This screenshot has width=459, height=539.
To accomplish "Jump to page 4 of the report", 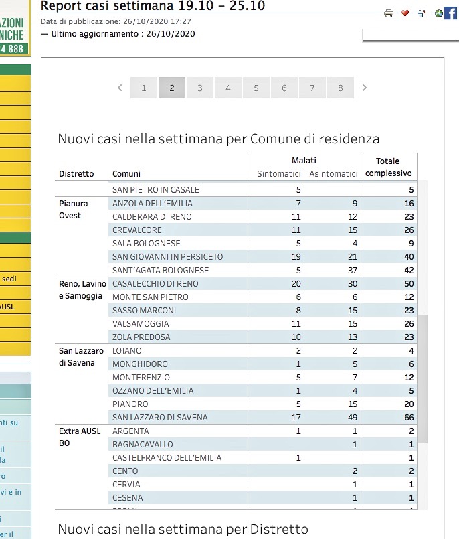I will click(228, 88).
